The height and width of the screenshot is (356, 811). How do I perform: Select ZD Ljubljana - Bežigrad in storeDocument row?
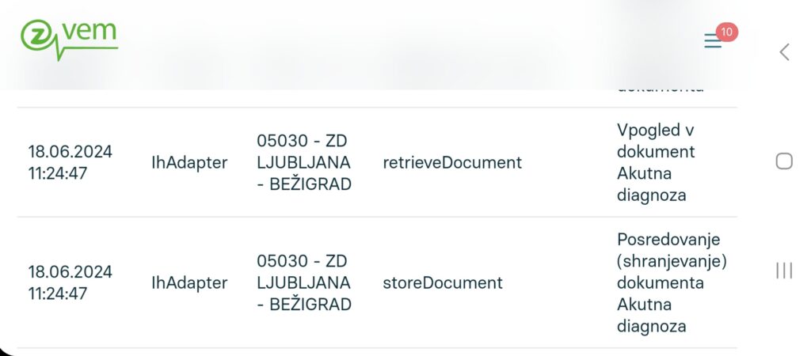click(x=304, y=282)
